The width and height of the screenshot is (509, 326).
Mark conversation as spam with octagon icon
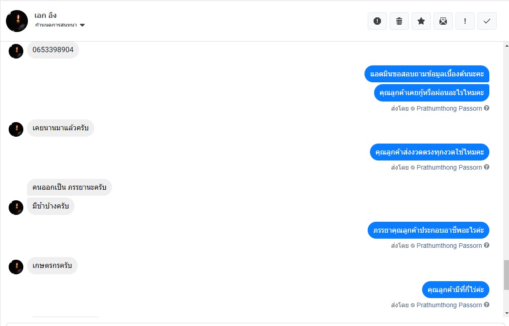[x=377, y=21]
